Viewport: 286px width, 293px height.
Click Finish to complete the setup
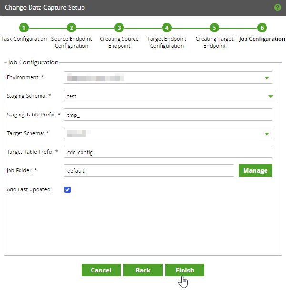coord(185,270)
